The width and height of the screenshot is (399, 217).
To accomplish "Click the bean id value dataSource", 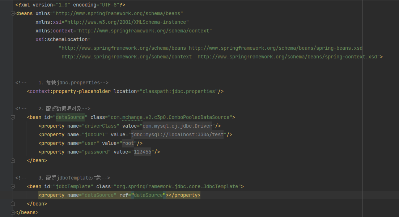I will [70, 118].
